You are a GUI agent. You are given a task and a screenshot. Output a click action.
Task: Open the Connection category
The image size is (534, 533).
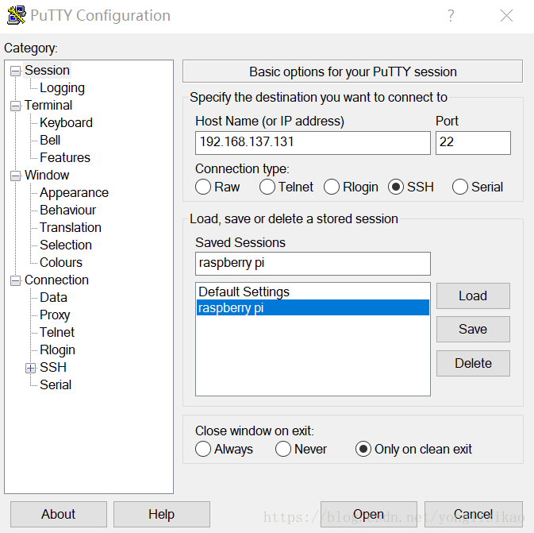(56, 280)
